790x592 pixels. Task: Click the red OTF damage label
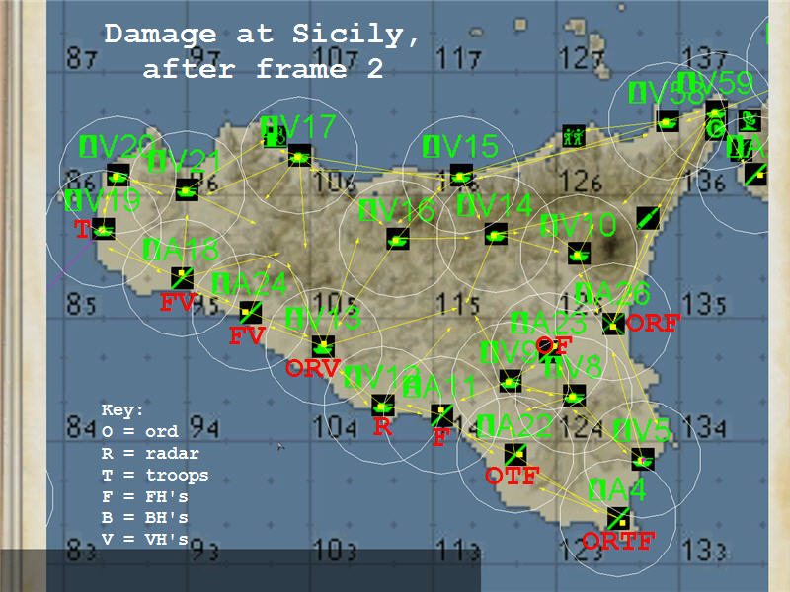pos(513,476)
